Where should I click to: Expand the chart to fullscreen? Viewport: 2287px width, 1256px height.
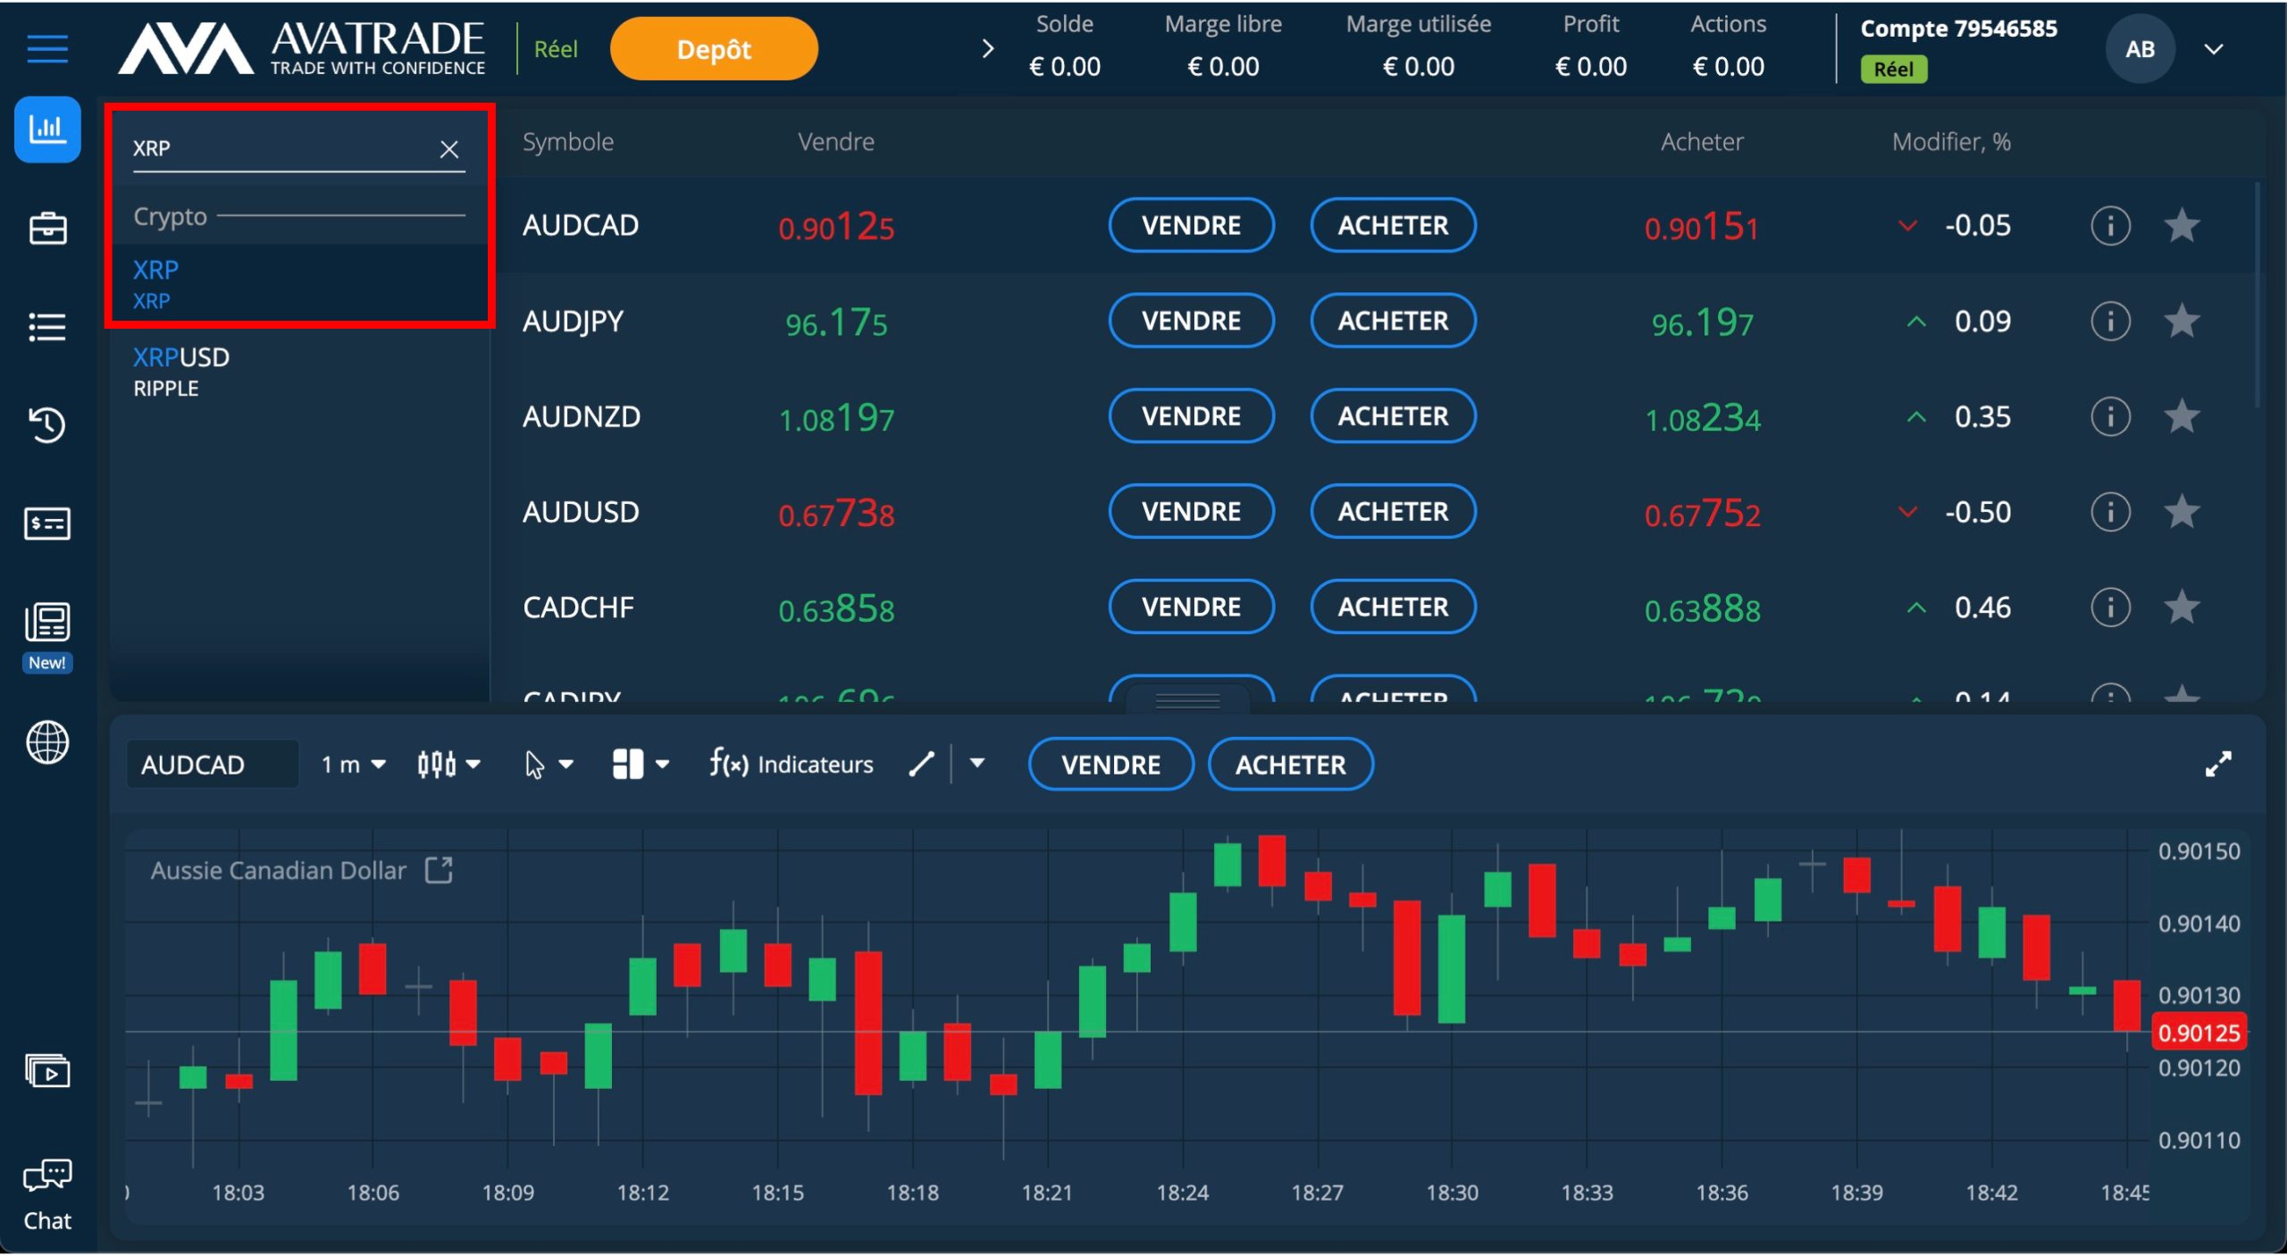2217,764
